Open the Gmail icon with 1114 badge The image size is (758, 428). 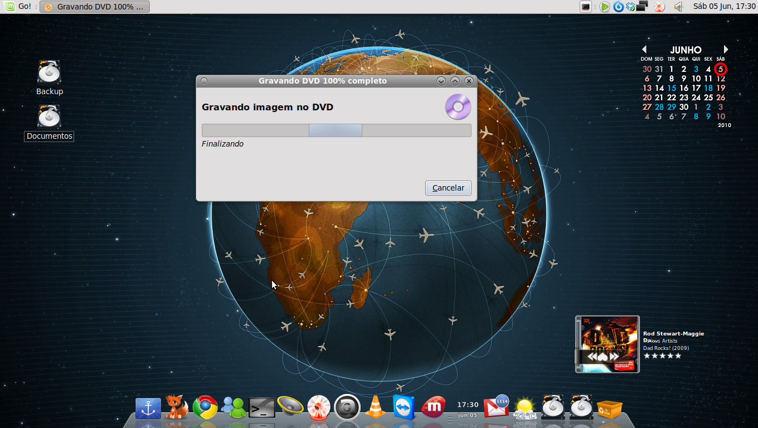pyautogui.click(x=495, y=407)
